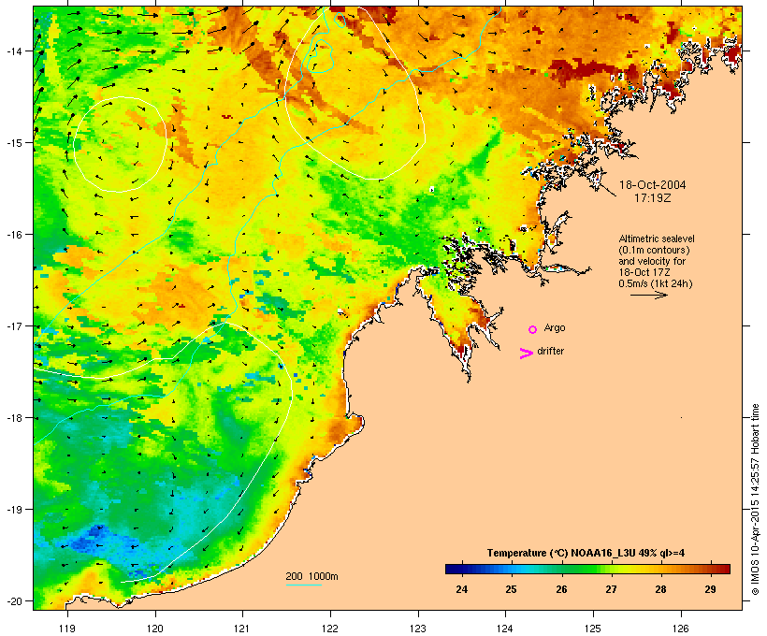Click the latitude axis label -15
The image size is (767, 636).
click(x=13, y=143)
